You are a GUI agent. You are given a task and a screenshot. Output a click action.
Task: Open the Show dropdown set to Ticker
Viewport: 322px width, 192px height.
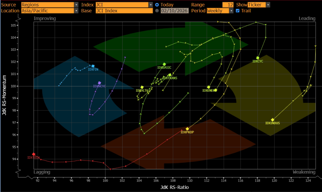coord(258,5)
